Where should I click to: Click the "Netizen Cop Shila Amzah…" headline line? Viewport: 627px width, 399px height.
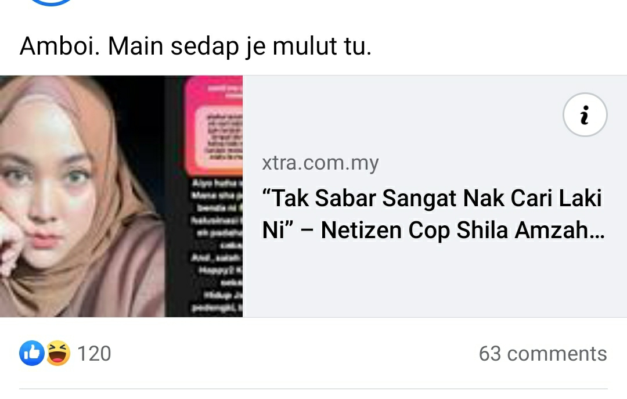point(463,231)
